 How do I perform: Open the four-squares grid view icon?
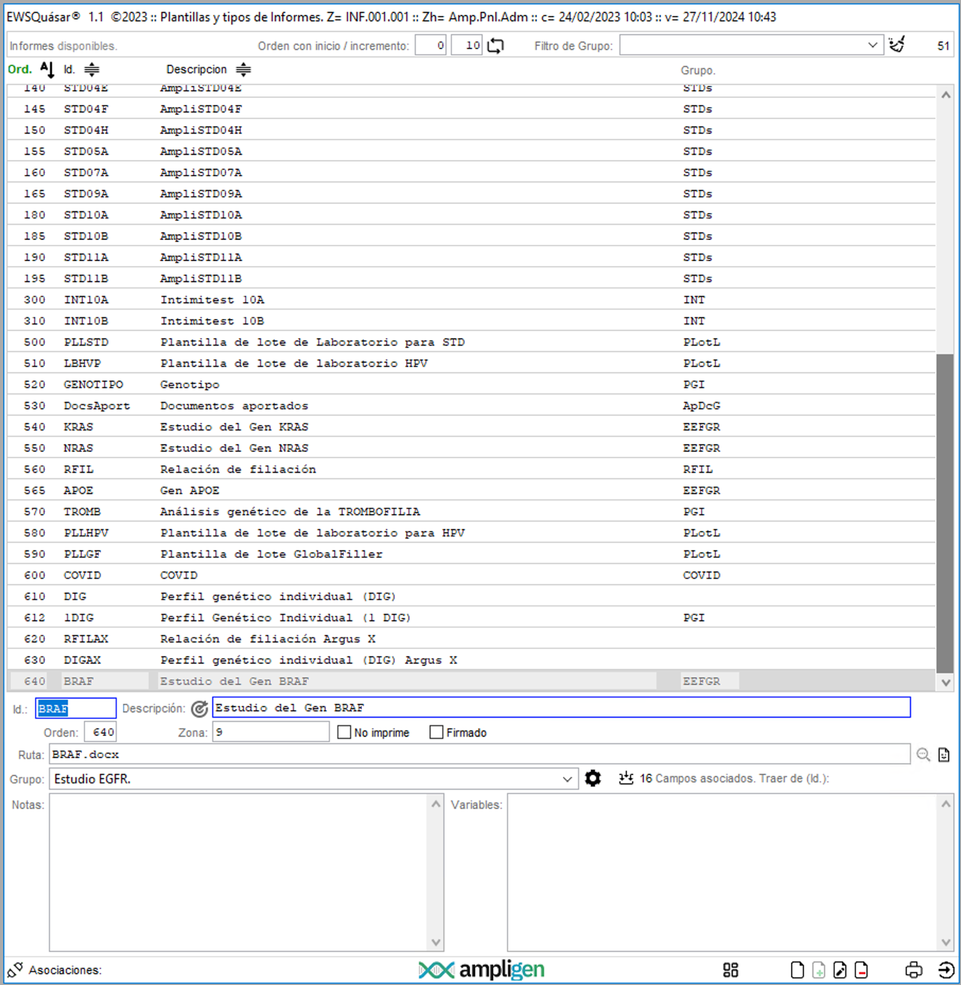730,970
